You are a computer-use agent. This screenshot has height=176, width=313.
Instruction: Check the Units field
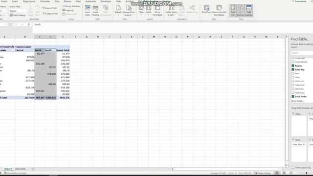293,77
